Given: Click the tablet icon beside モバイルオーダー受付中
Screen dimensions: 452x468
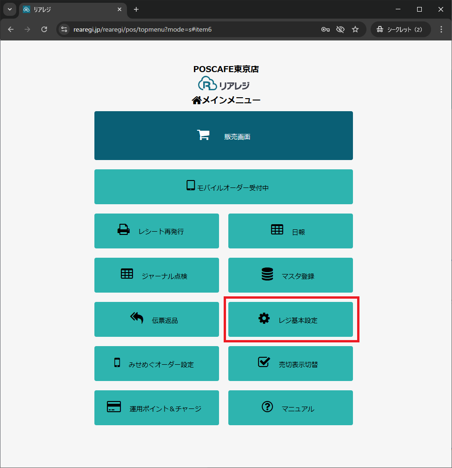Looking at the screenshot, I should click(191, 185).
